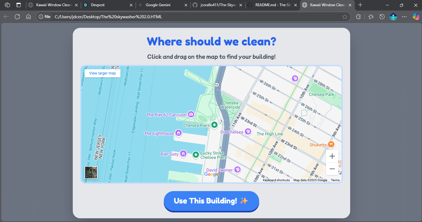422x222 pixels.
Task: Open Settings and more ellipsis menu
Action: (x=404, y=17)
